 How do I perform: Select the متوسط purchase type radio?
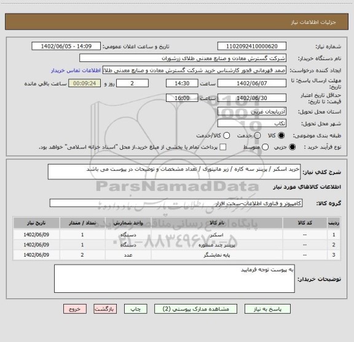click(265, 147)
